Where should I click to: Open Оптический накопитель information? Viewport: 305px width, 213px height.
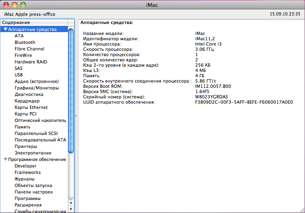40,120
